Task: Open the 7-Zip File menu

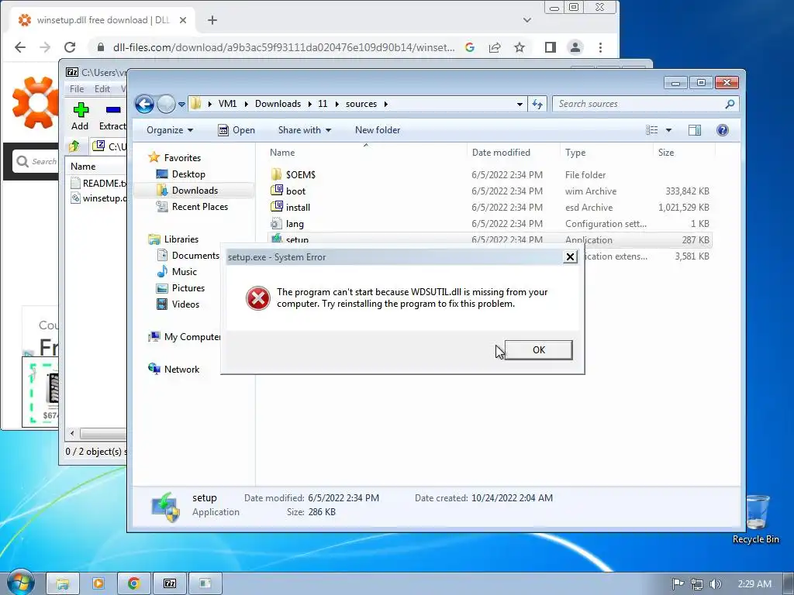Action: click(77, 88)
